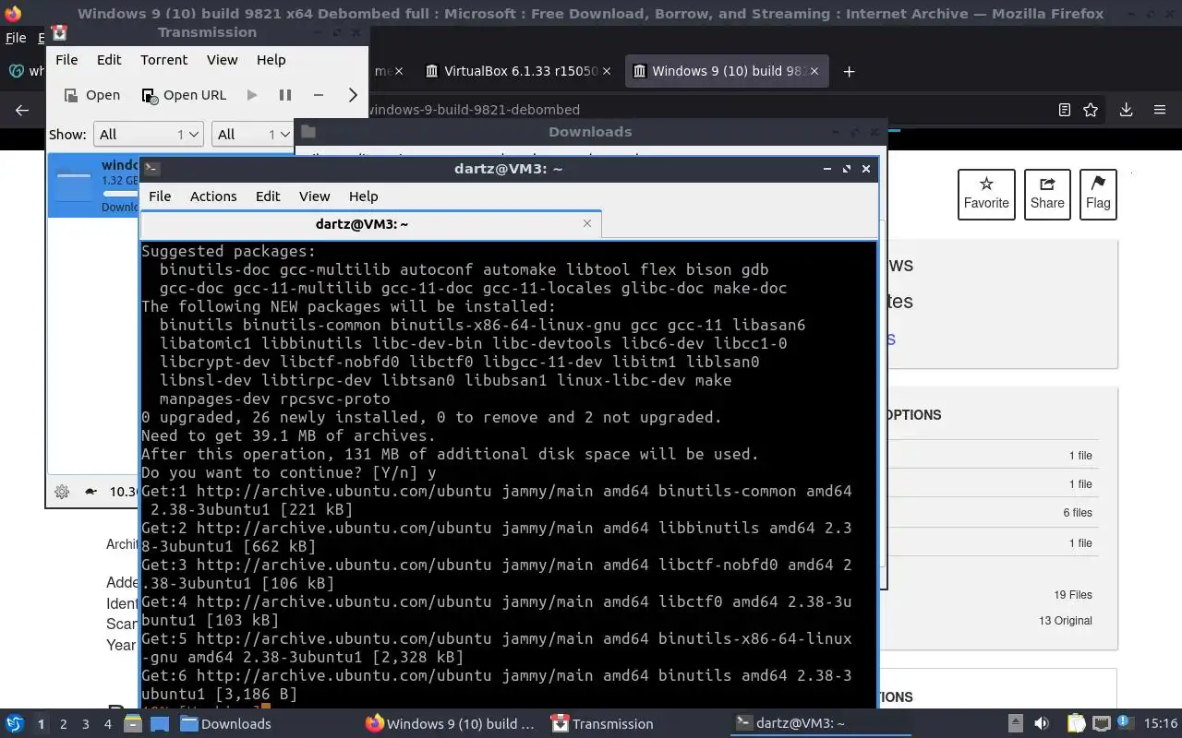
Task: Click Open URL in Transmission toolbar
Action: pos(184,95)
